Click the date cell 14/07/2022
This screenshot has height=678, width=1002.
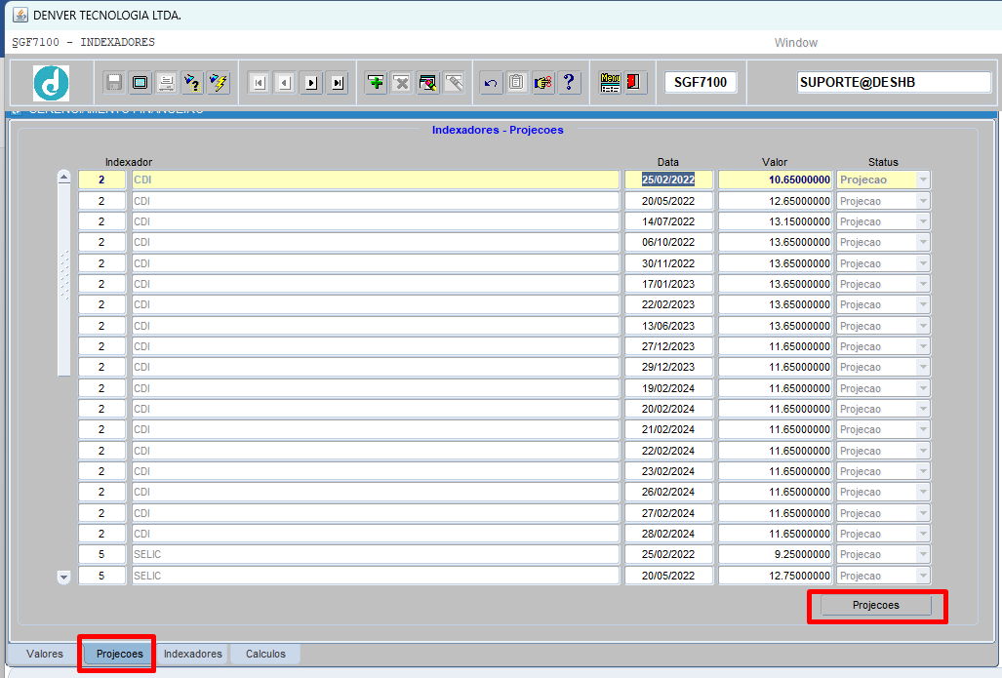point(668,221)
